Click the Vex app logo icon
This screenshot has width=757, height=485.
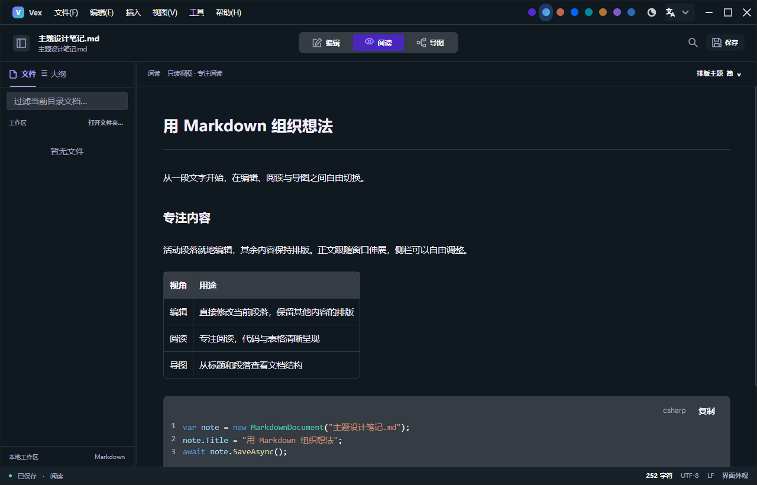point(18,12)
